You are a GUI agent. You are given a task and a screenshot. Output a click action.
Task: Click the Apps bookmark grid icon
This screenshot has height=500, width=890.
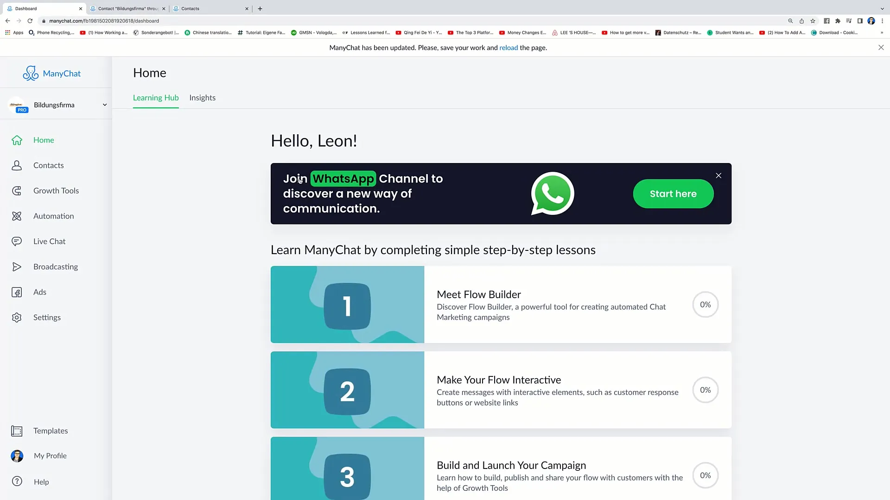[x=7, y=32]
